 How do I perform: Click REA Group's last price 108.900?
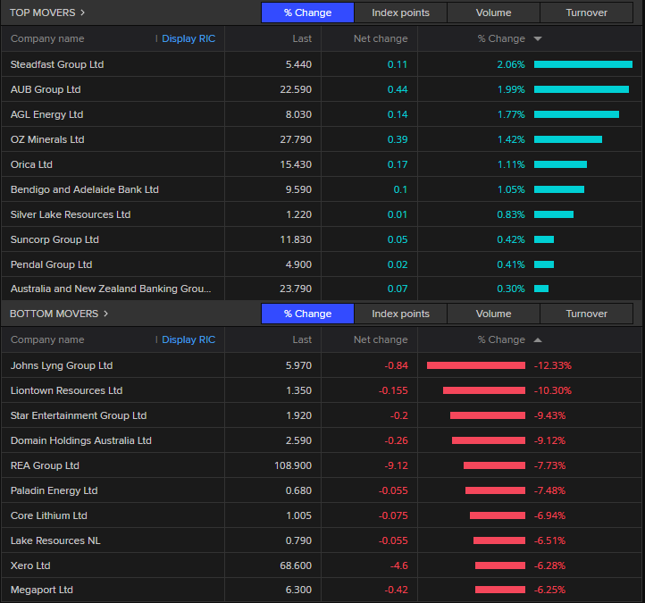click(293, 465)
